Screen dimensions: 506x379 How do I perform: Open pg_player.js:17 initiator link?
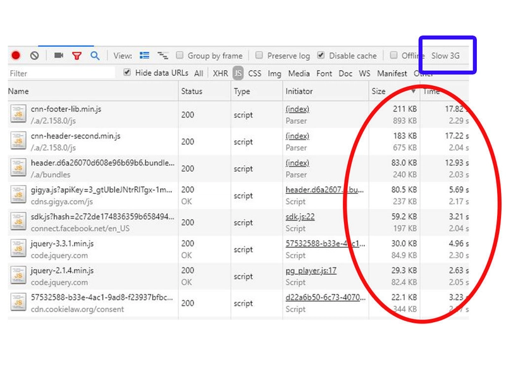click(311, 271)
